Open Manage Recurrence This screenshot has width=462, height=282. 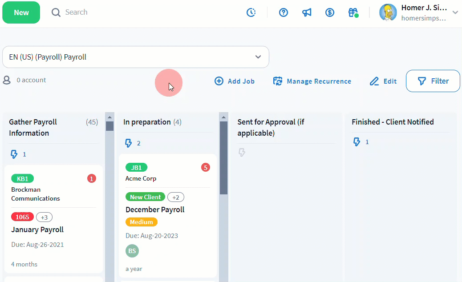click(312, 81)
